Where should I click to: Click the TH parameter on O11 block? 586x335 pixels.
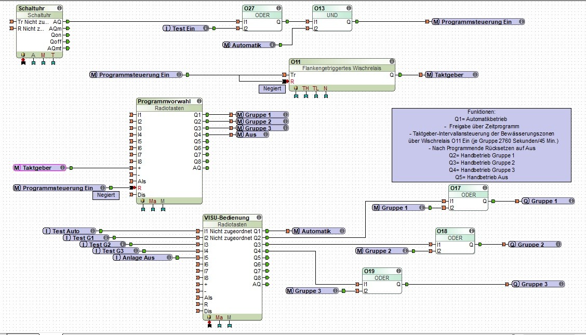click(x=305, y=88)
